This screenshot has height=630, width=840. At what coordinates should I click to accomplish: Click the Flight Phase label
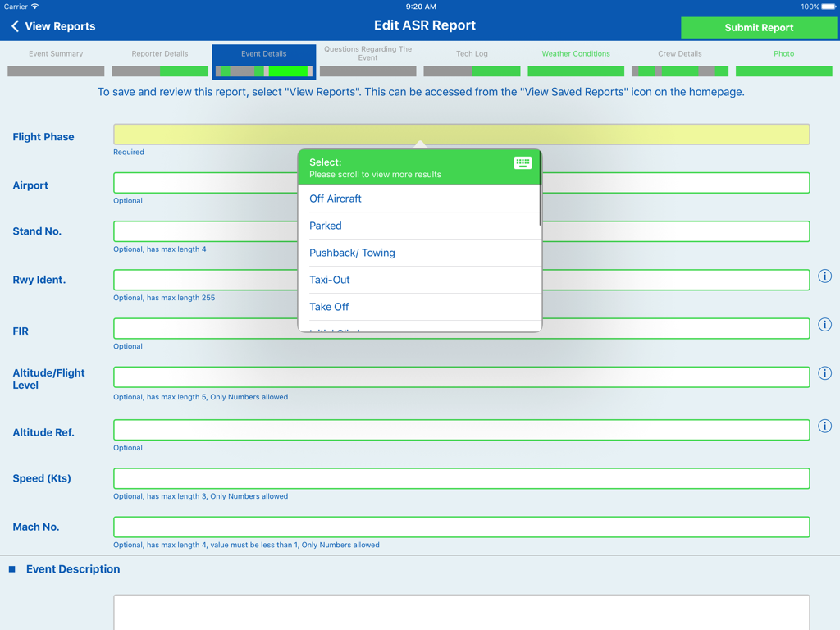pyautogui.click(x=43, y=137)
